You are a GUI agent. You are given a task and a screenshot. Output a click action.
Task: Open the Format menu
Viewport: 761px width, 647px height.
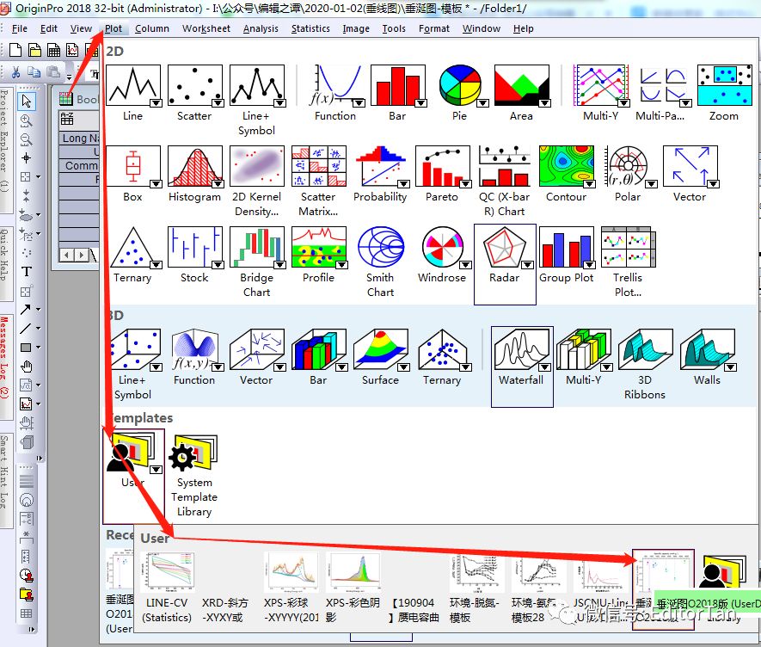tap(434, 28)
